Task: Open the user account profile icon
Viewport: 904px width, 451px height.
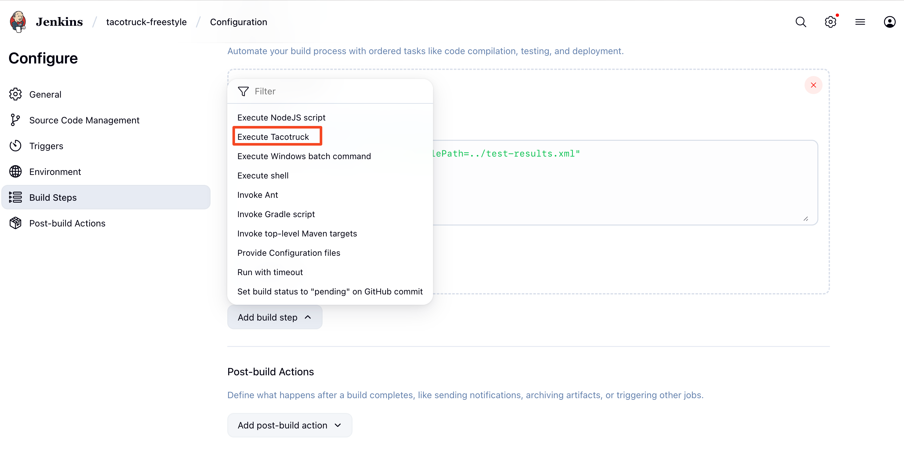Action: [889, 22]
